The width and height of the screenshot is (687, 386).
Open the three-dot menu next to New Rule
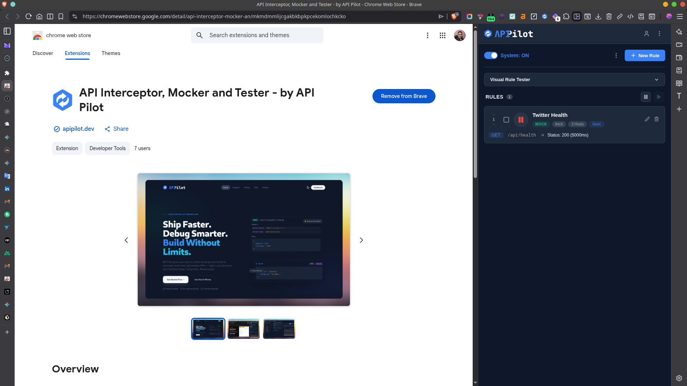click(616, 55)
